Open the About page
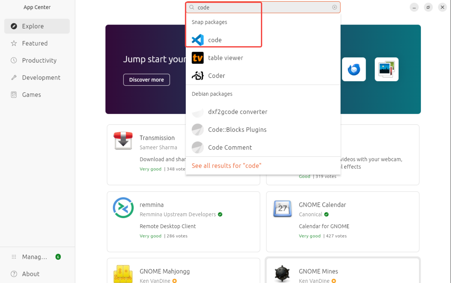The image size is (451, 283). click(x=31, y=274)
